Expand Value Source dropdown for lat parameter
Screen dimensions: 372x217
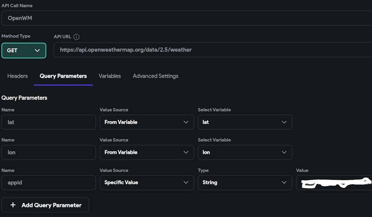point(147,122)
